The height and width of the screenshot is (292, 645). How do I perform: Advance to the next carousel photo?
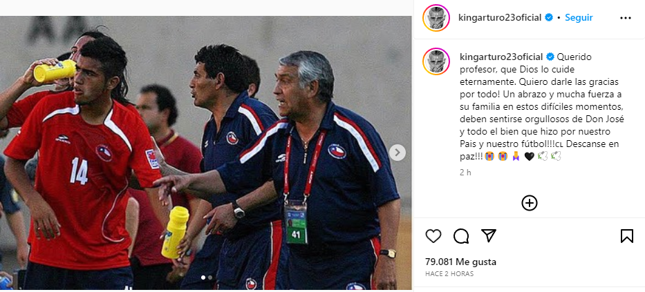tap(398, 153)
